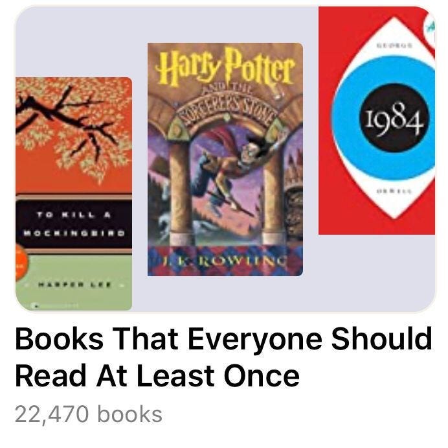Click the words 'Read At Least Once'
448x448 pixels.
pyautogui.click(x=157, y=375)
